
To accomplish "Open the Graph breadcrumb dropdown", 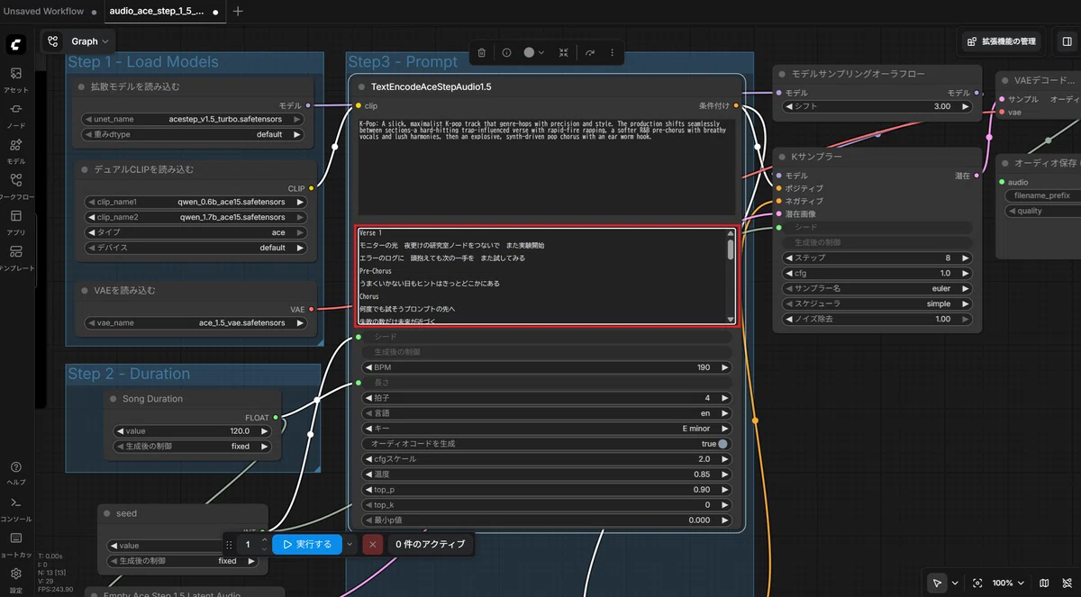I will tap(90, 41).
